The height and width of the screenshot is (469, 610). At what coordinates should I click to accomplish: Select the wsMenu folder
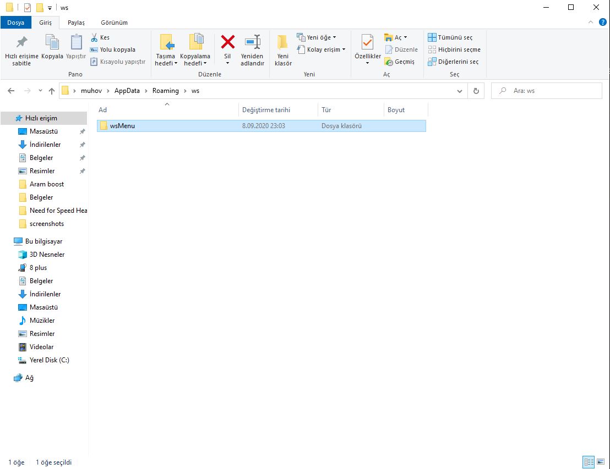tap(262, 126)
